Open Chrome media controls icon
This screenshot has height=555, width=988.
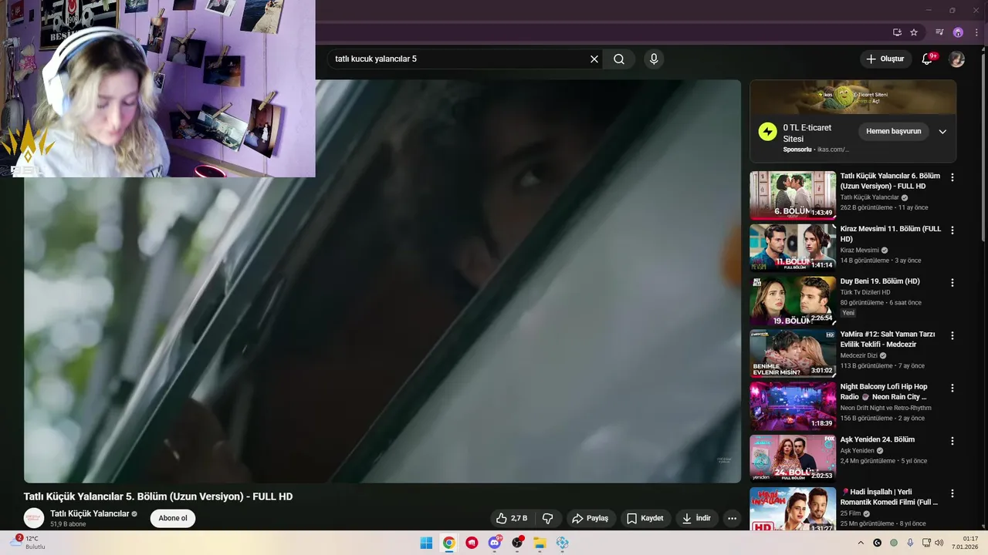pyautogui.click(x=939, y=32)
